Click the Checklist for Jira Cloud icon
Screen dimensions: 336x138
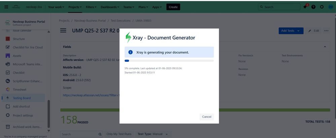[8, 47]
